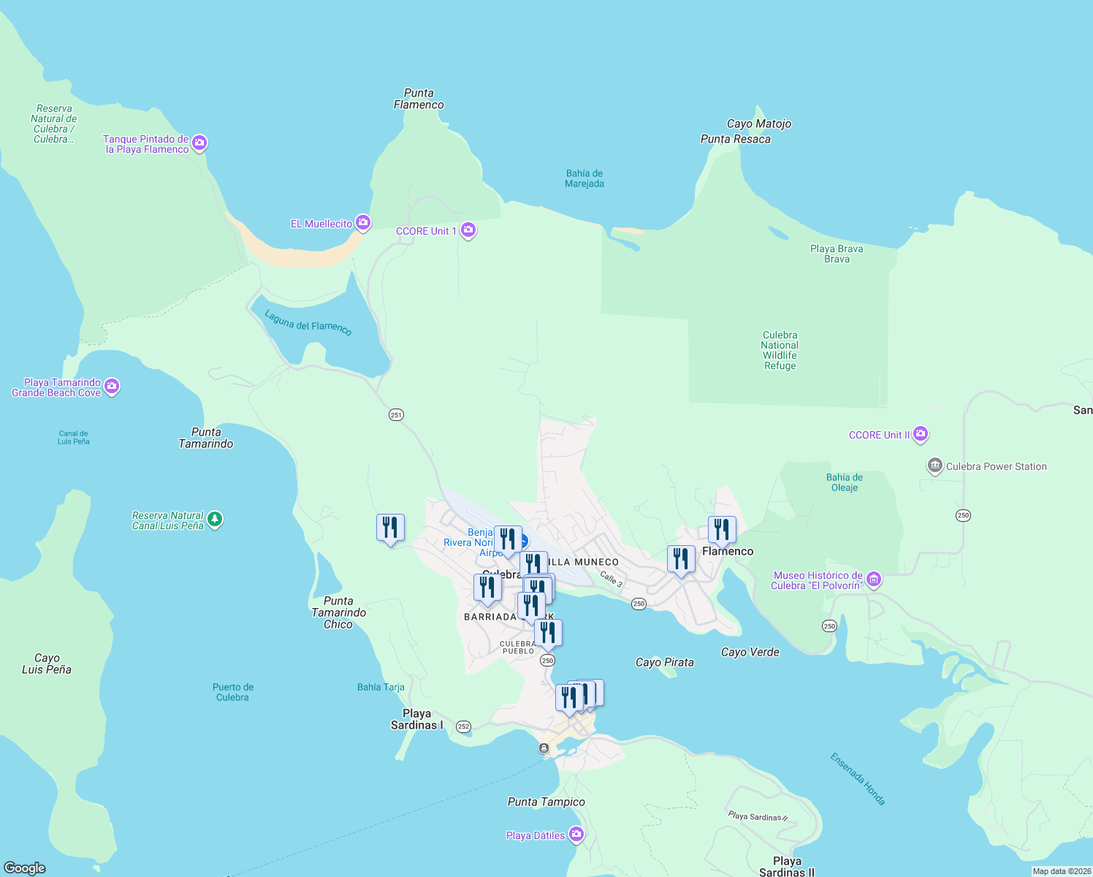Open the Playa Dátiles photo marker

click(x=576, y=834)
